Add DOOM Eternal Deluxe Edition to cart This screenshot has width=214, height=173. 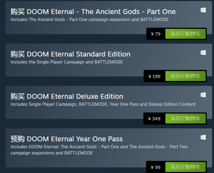(x=185, y=118)
